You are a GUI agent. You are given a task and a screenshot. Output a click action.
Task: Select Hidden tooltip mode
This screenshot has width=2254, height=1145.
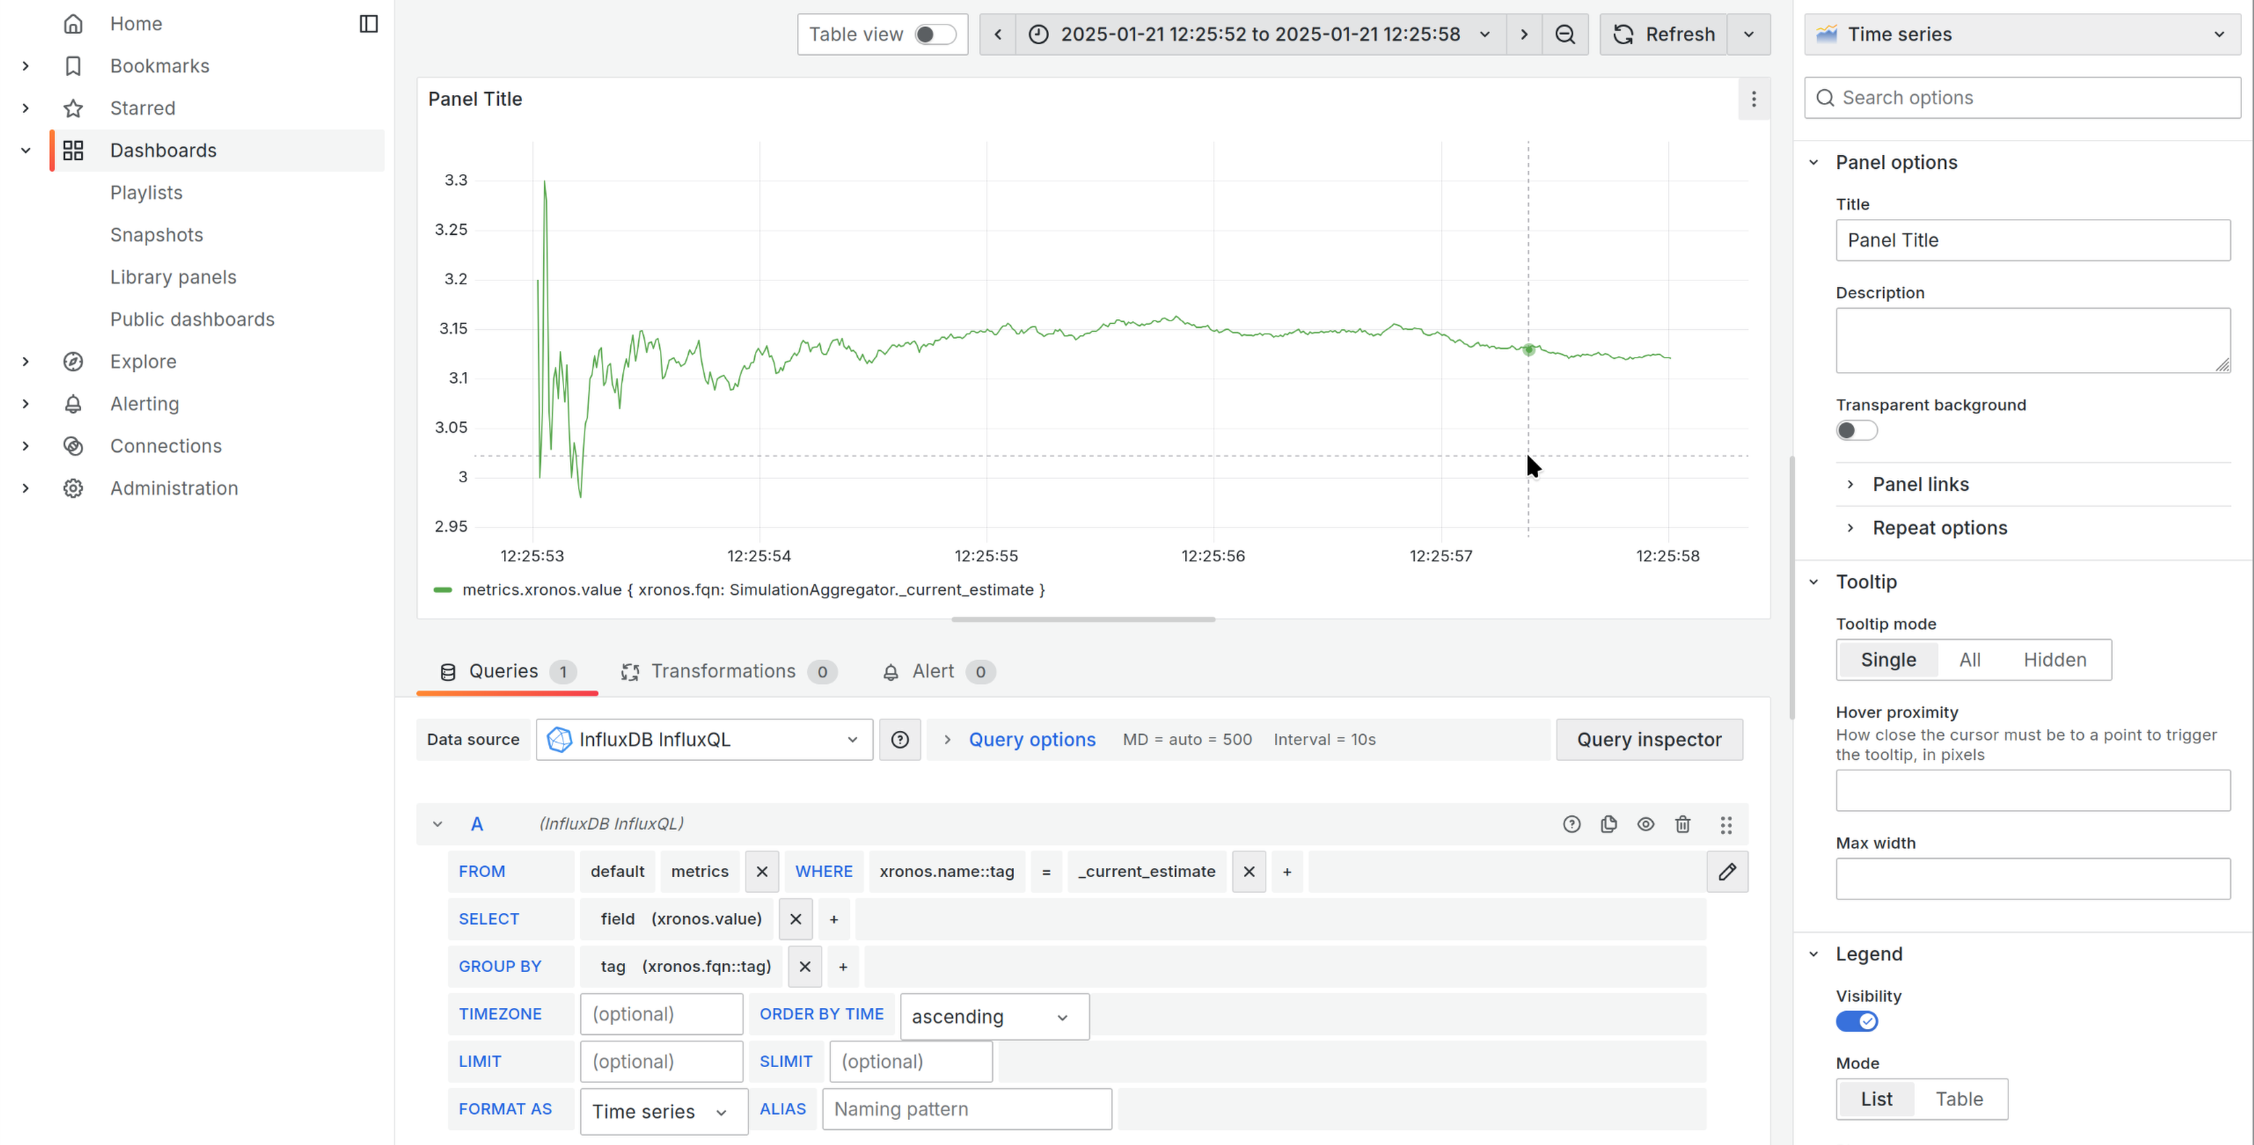point(2053,660)
